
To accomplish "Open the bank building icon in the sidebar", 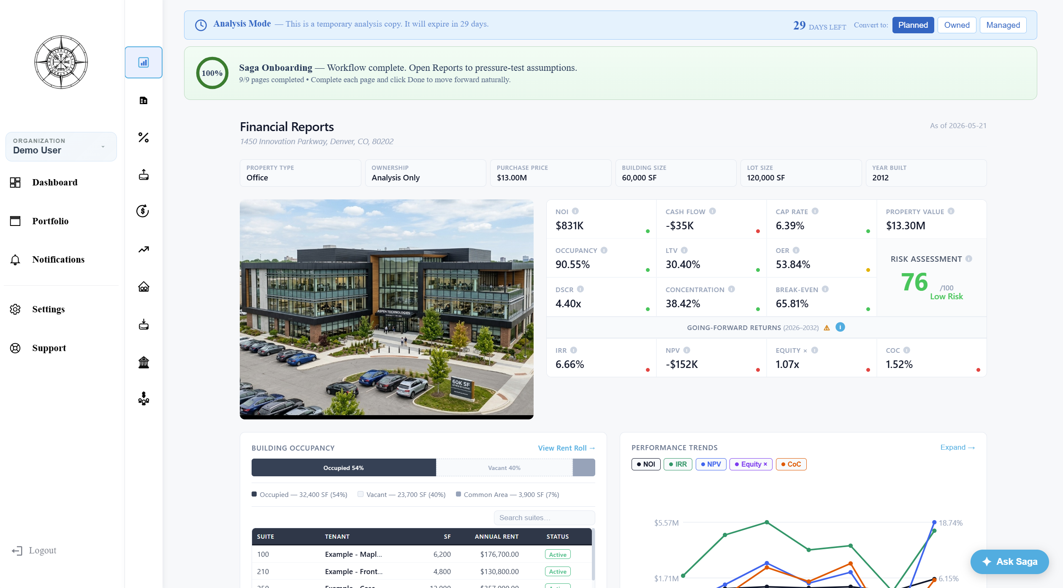I will tap(144, 362).
